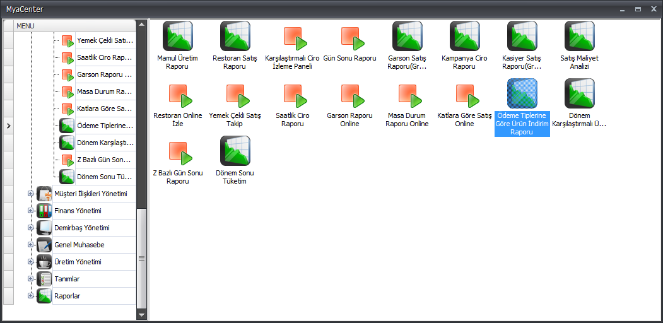The image size is (663, 323).
Task: Open Mamul Üretim Raporu icon
Action: 178,36
